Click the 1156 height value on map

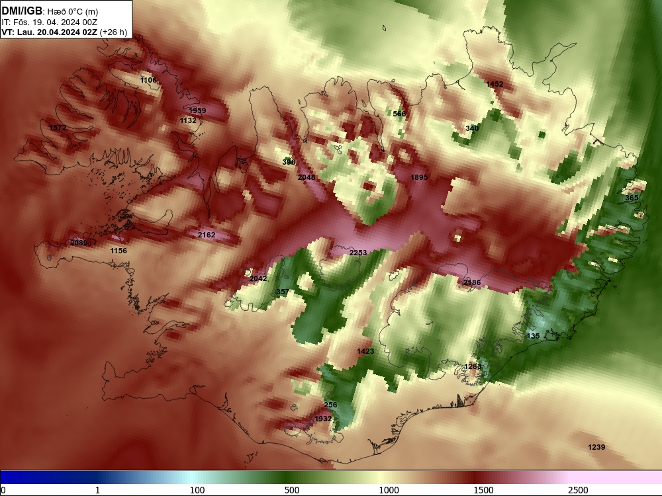click(118, 251)
